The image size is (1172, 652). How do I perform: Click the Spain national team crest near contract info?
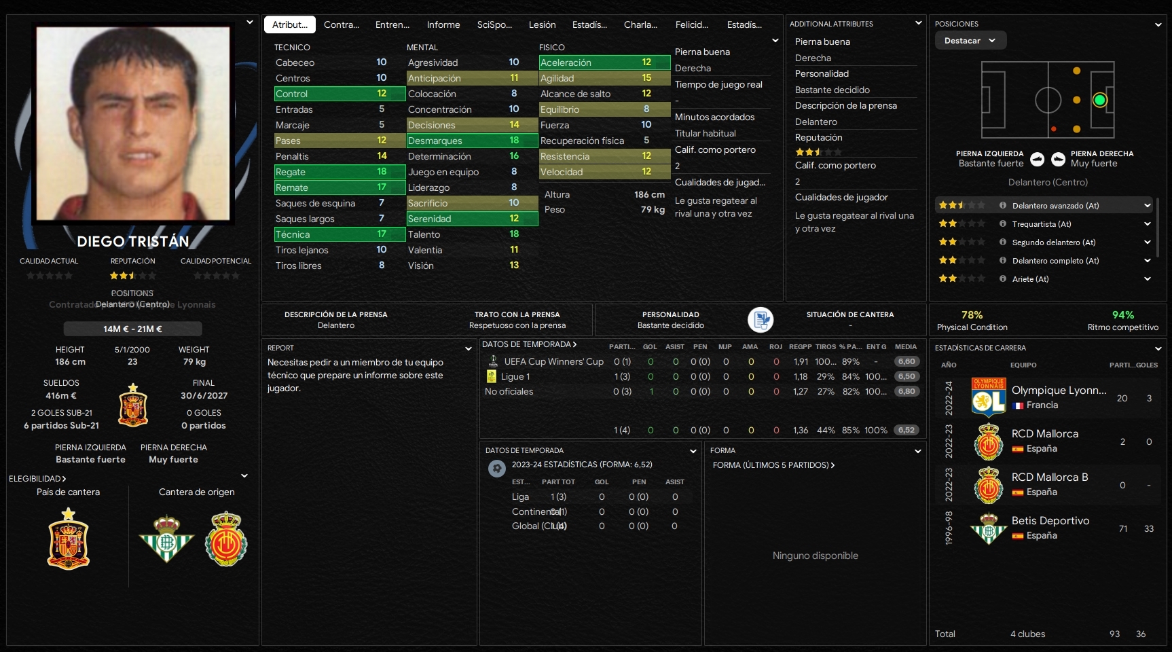133,405
